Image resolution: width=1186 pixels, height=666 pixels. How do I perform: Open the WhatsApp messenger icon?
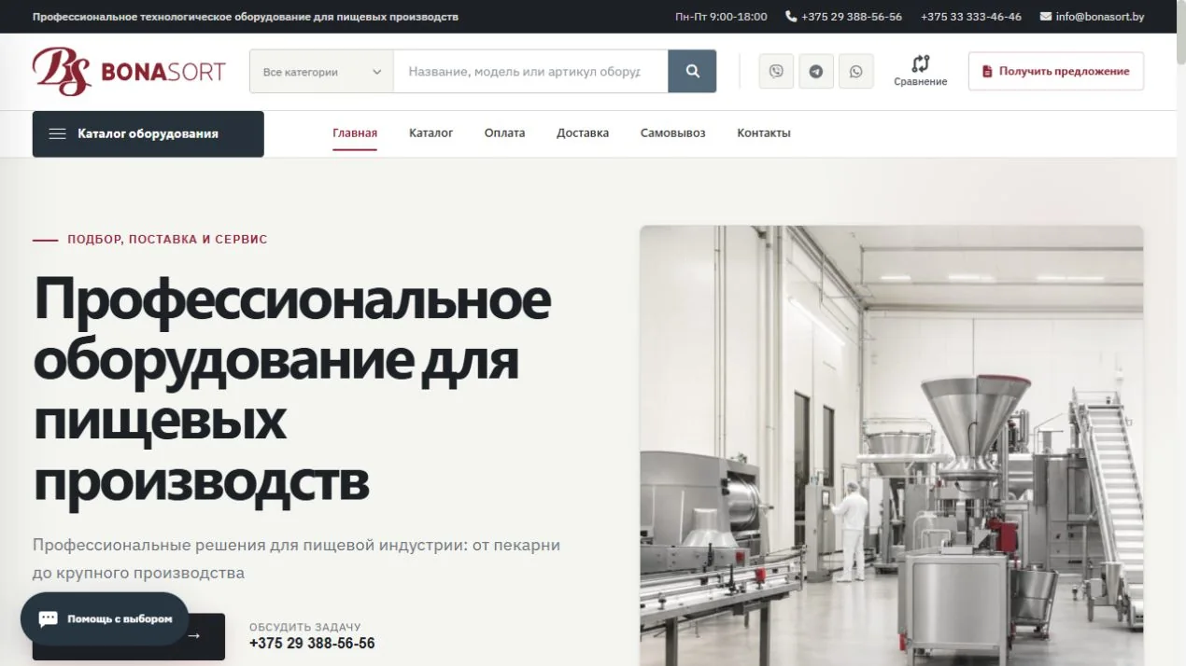pyautogui.click(x=856, y=71)
